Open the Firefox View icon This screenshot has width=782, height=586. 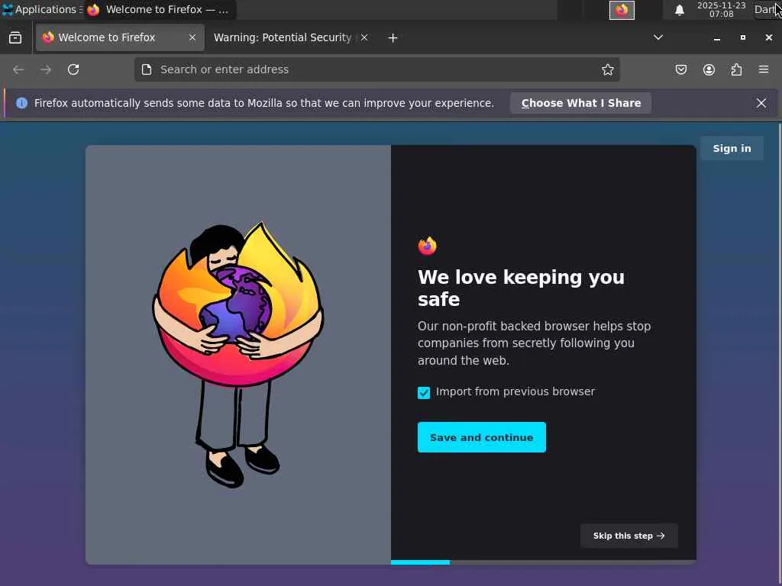tap(15, 38)
